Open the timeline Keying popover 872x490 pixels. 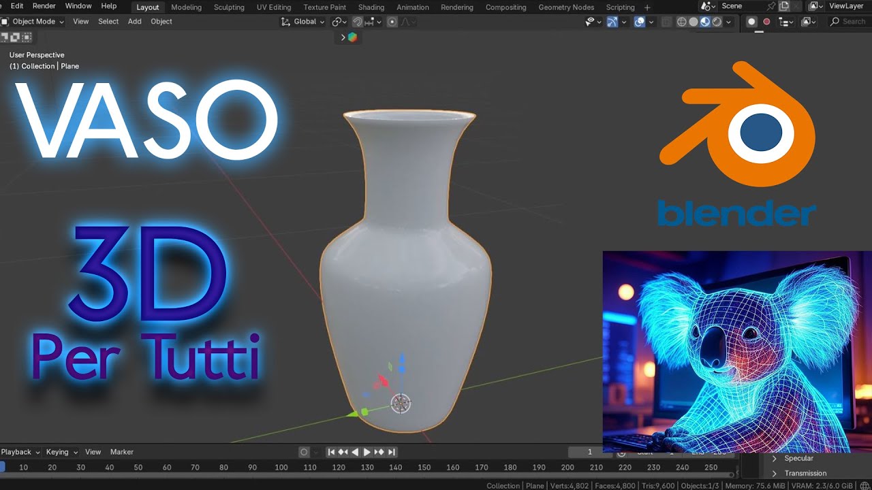coord(61,452)
